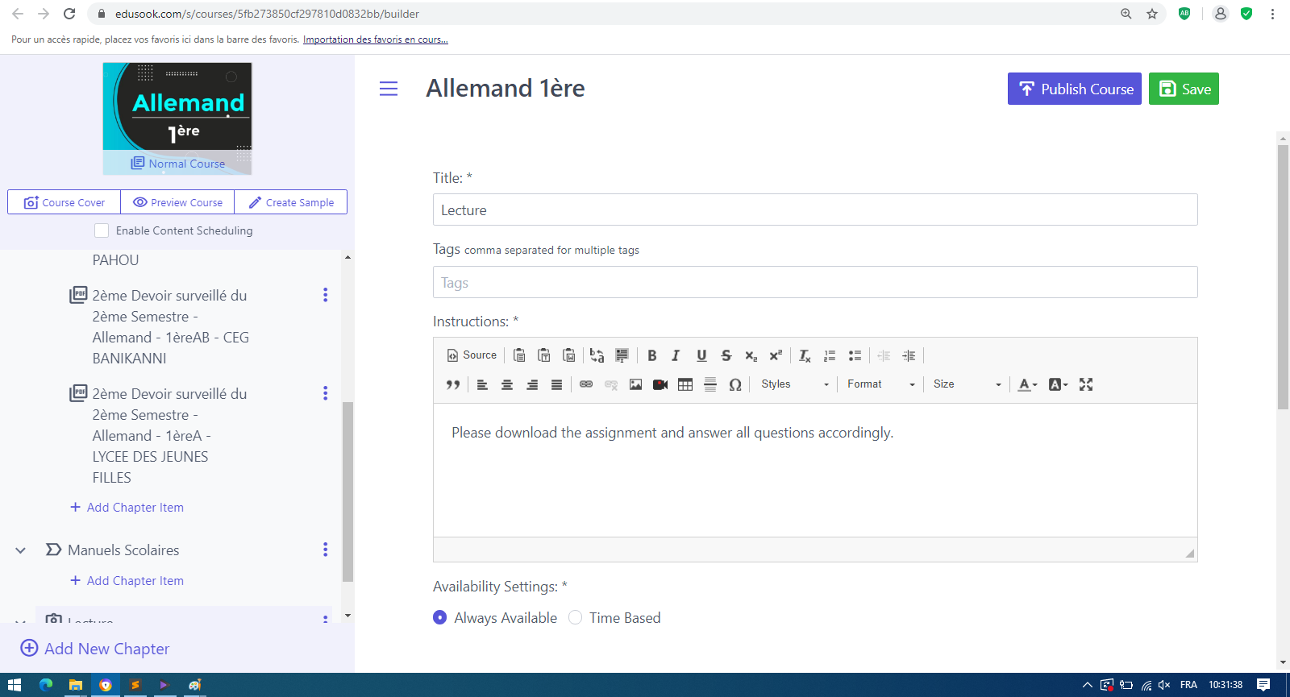
Task: Switch to the Preview Course tab
Action: point(177,202)
